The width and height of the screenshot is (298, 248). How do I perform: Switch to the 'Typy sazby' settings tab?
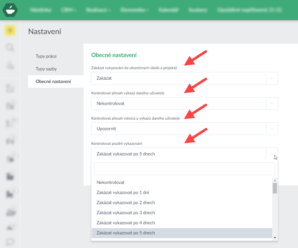[46, 69]
